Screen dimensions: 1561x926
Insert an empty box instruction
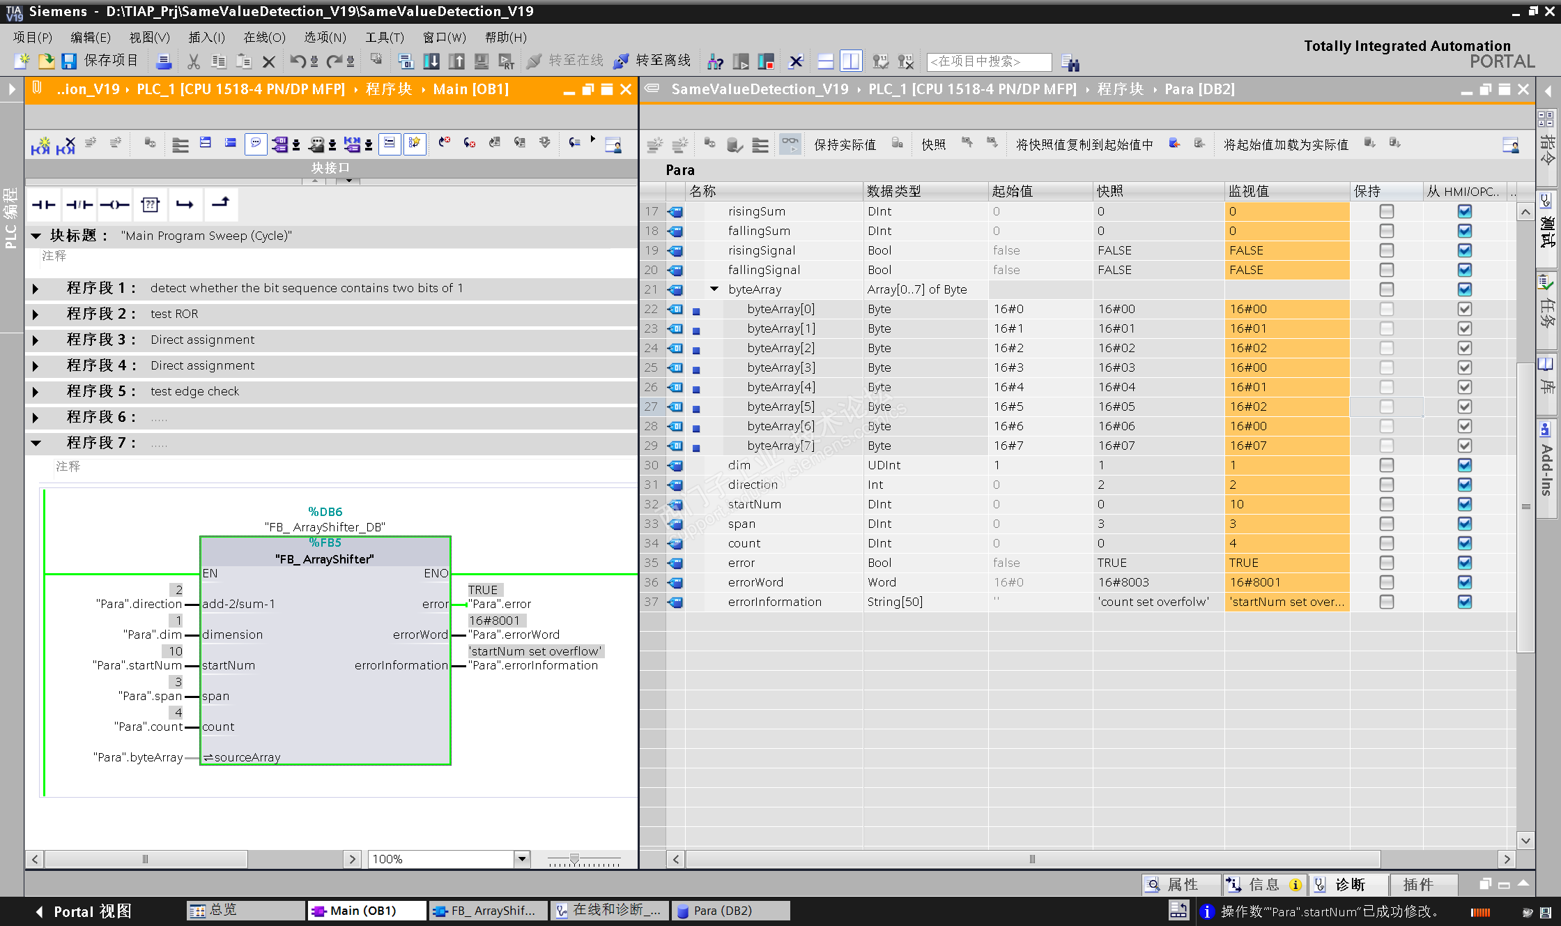150,204
